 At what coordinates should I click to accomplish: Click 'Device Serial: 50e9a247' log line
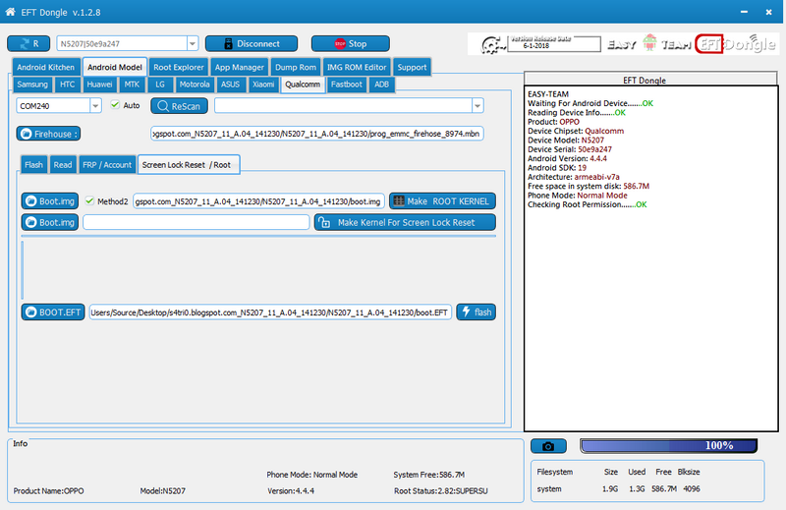[570, 149]
